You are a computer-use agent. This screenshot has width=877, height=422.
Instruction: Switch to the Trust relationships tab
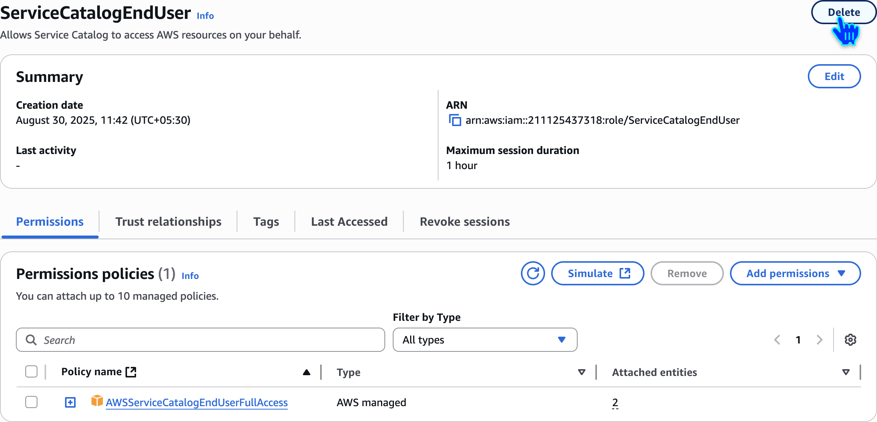coord(168,222)
